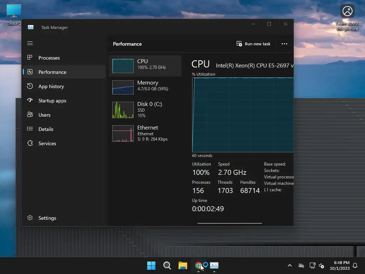Click Run new task button
Viewport: 365px width, 274px height.
click(253, 44)
